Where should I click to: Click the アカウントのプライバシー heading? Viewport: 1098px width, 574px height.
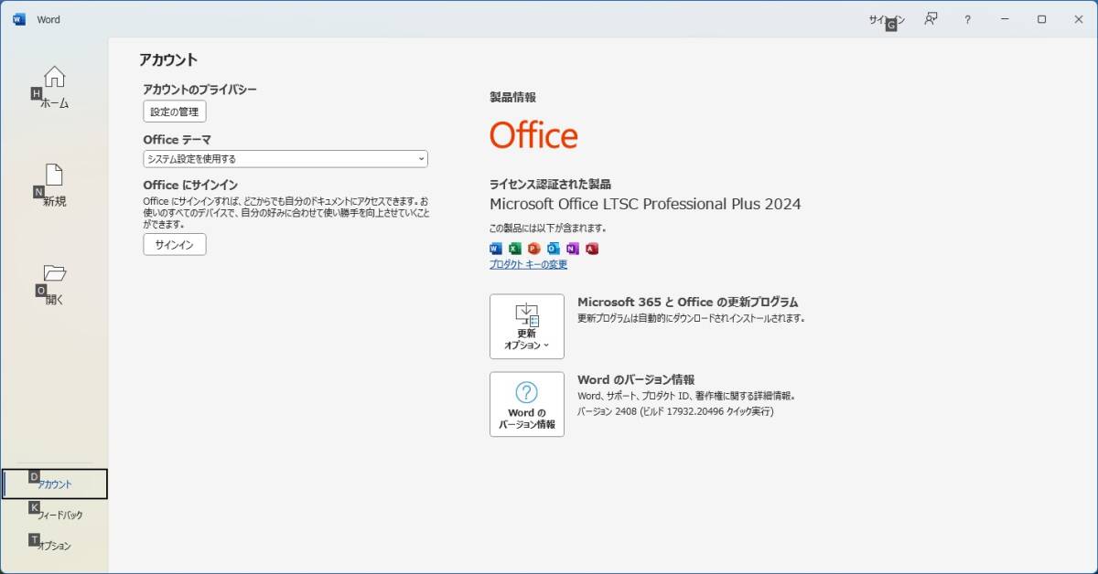(x=199, y=90)
